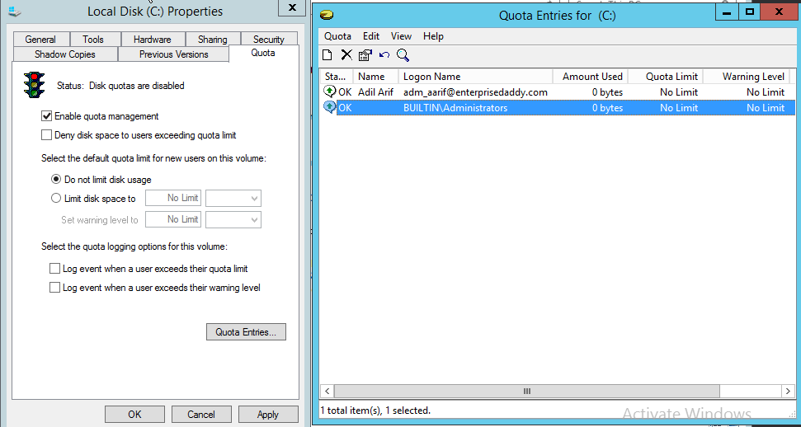Open quota entry Properties toolbar icon
The image size is (801, 427).
pos(365,55)
